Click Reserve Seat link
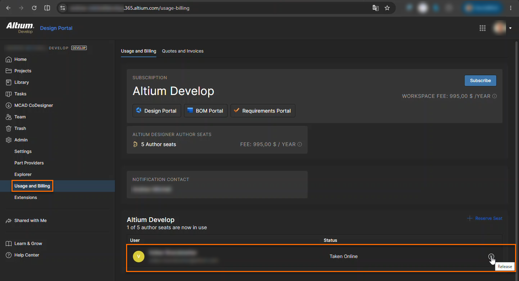 (x=485, y=218)
